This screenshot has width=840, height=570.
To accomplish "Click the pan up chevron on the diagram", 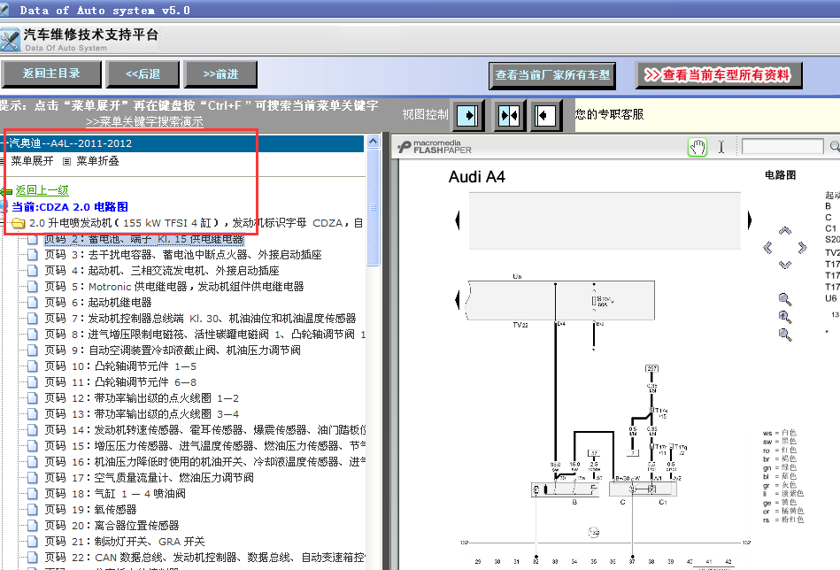I will 785,231.
